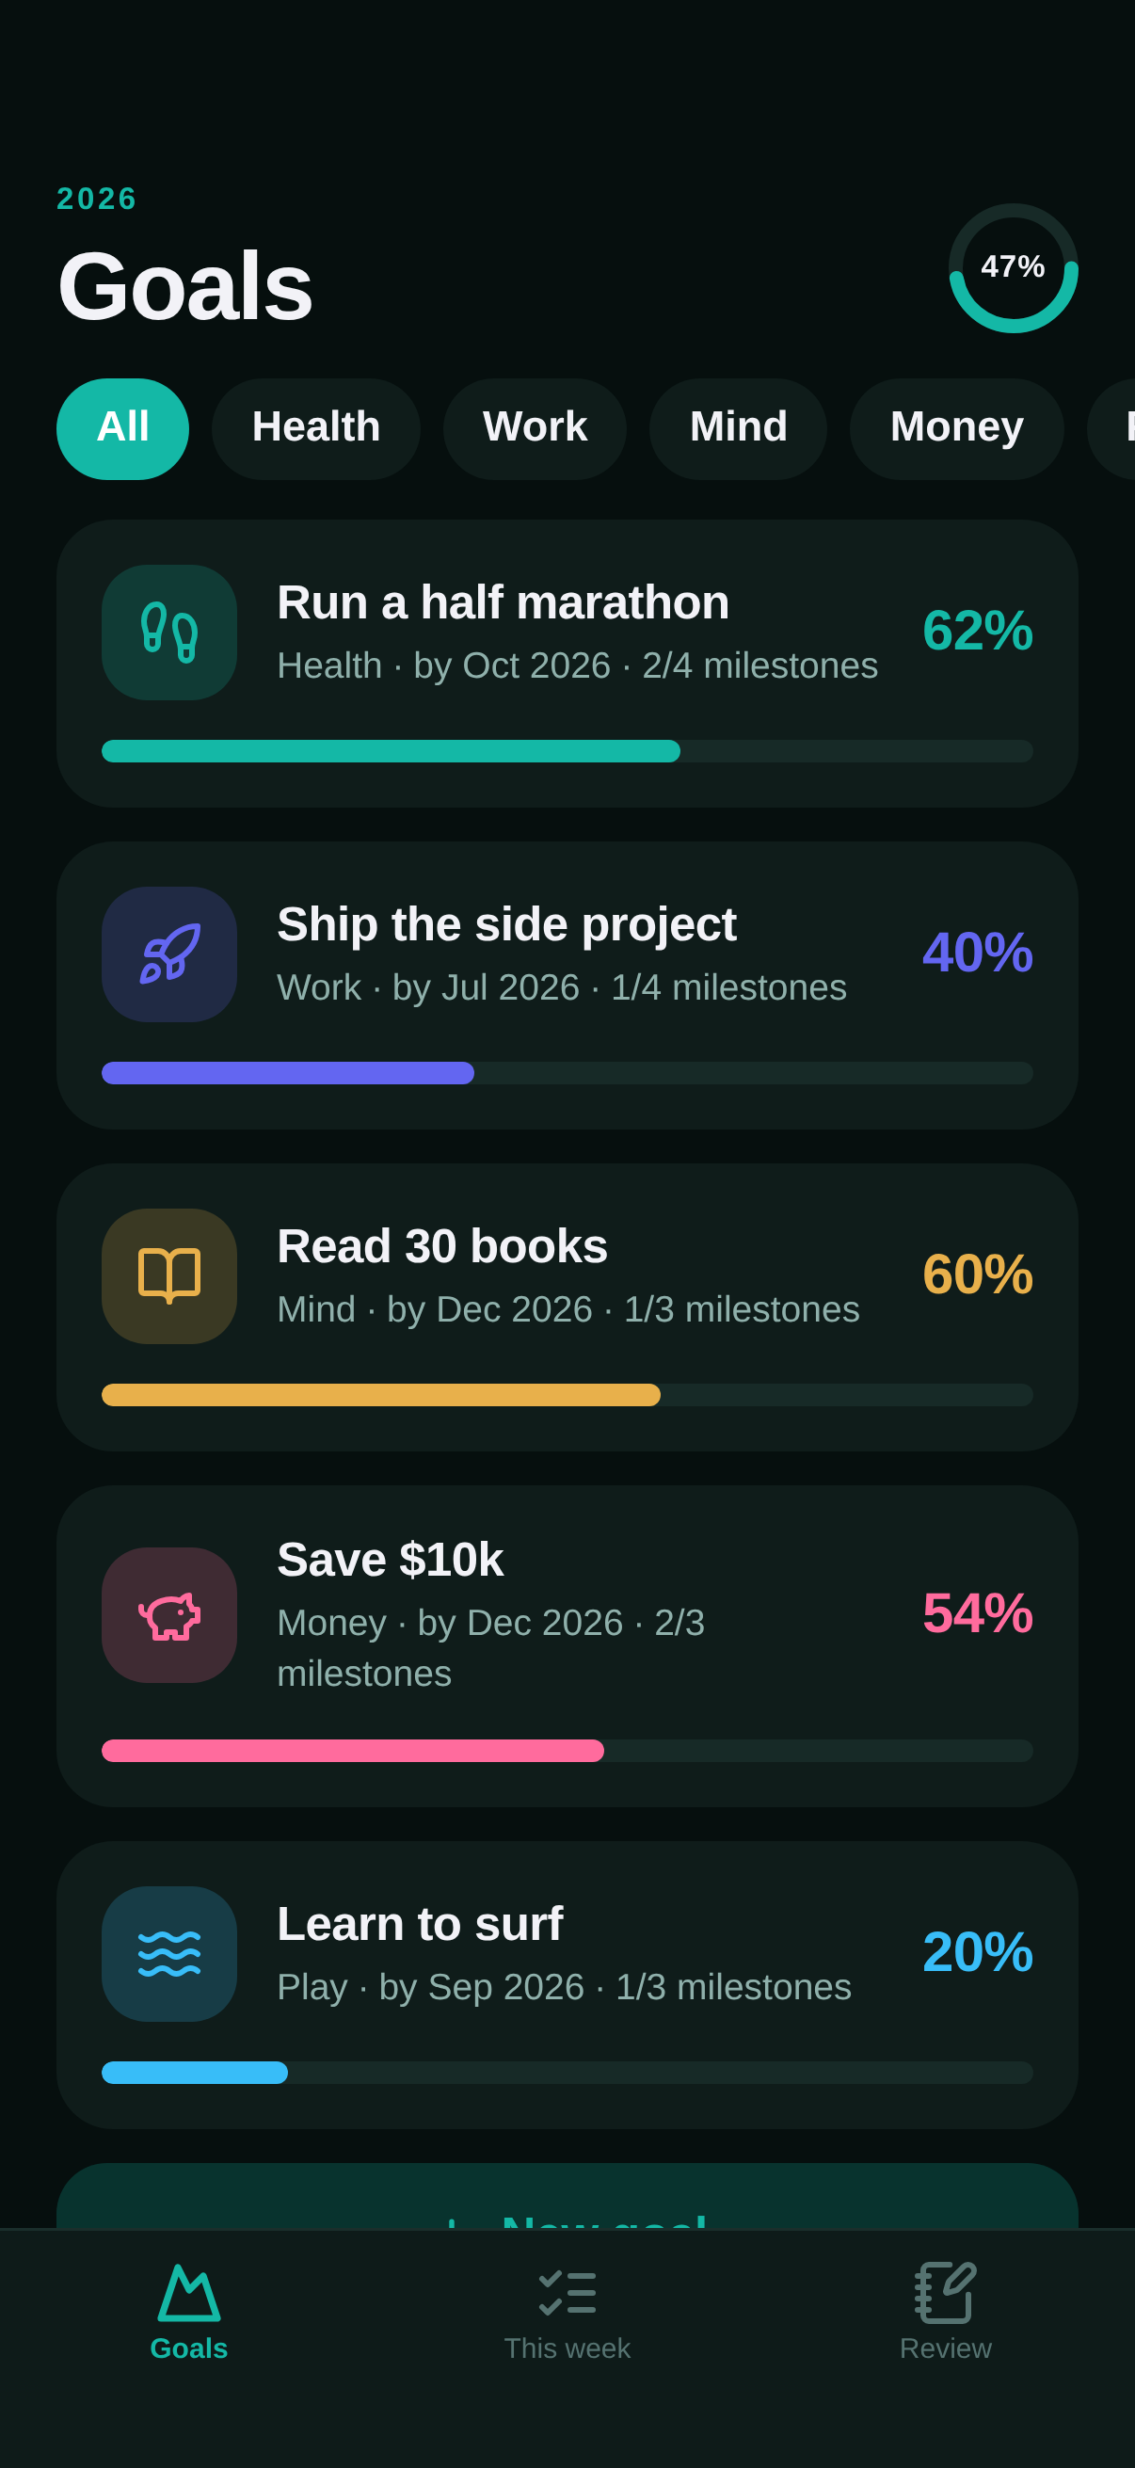This screenshot has width=1135, height=2468.
Task: Tap the partially visible New goal button
Action: (x=567, y=2197)
